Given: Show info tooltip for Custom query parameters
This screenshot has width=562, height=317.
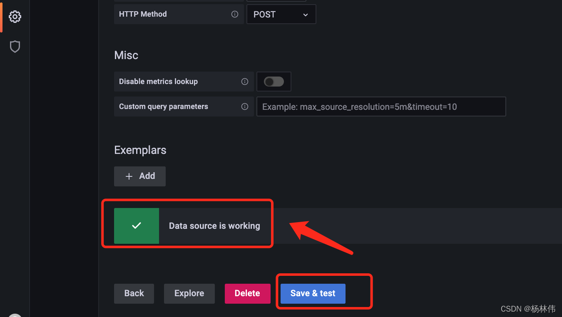Looking at the screenshot, I should pos(245,106).
